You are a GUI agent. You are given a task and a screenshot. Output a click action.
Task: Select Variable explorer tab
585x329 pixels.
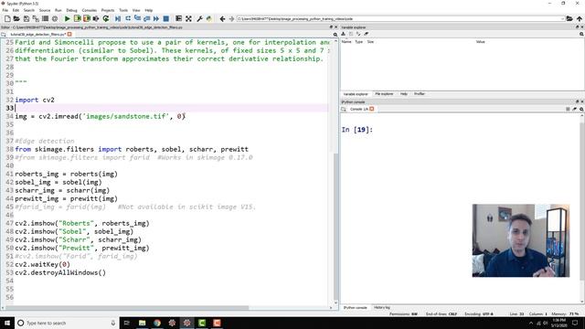click(356, 94)
